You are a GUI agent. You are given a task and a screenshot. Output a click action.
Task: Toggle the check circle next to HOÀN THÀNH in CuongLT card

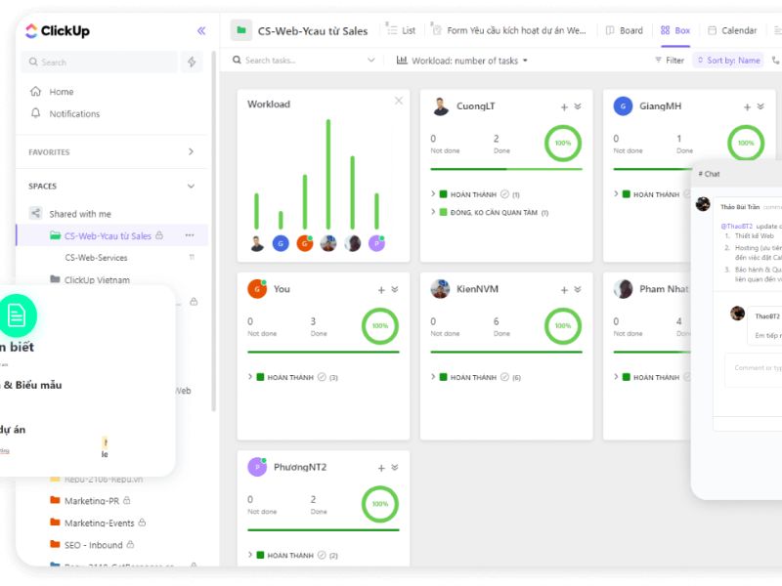505,194
